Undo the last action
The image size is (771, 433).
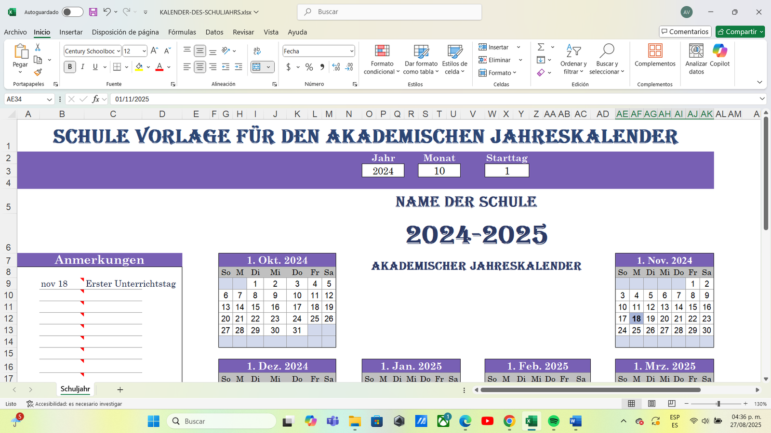tap(107, 12)
